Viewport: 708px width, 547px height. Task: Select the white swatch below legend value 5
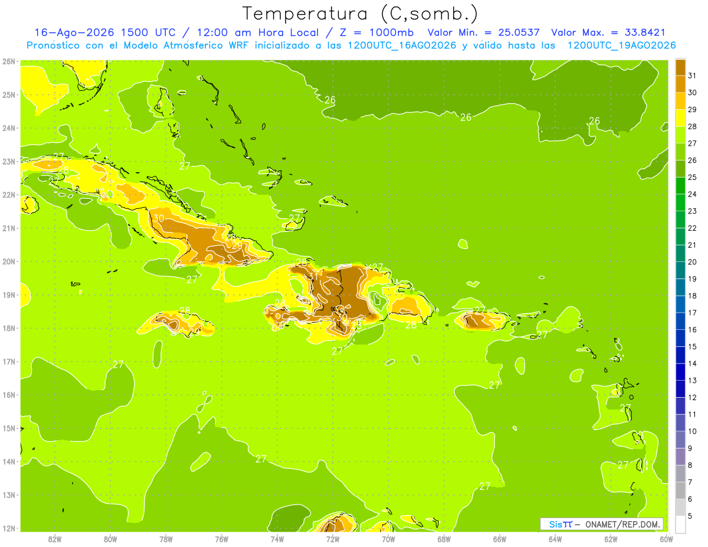[681, 524]
